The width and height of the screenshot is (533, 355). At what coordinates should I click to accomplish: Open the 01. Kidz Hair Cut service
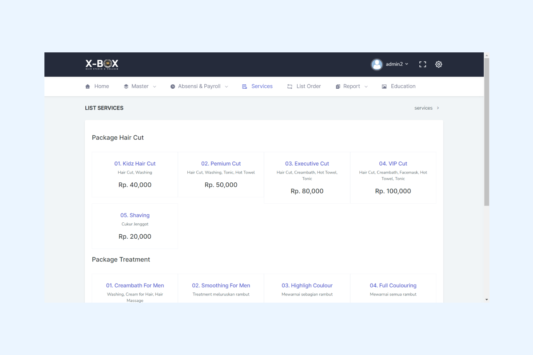point(135,164)
